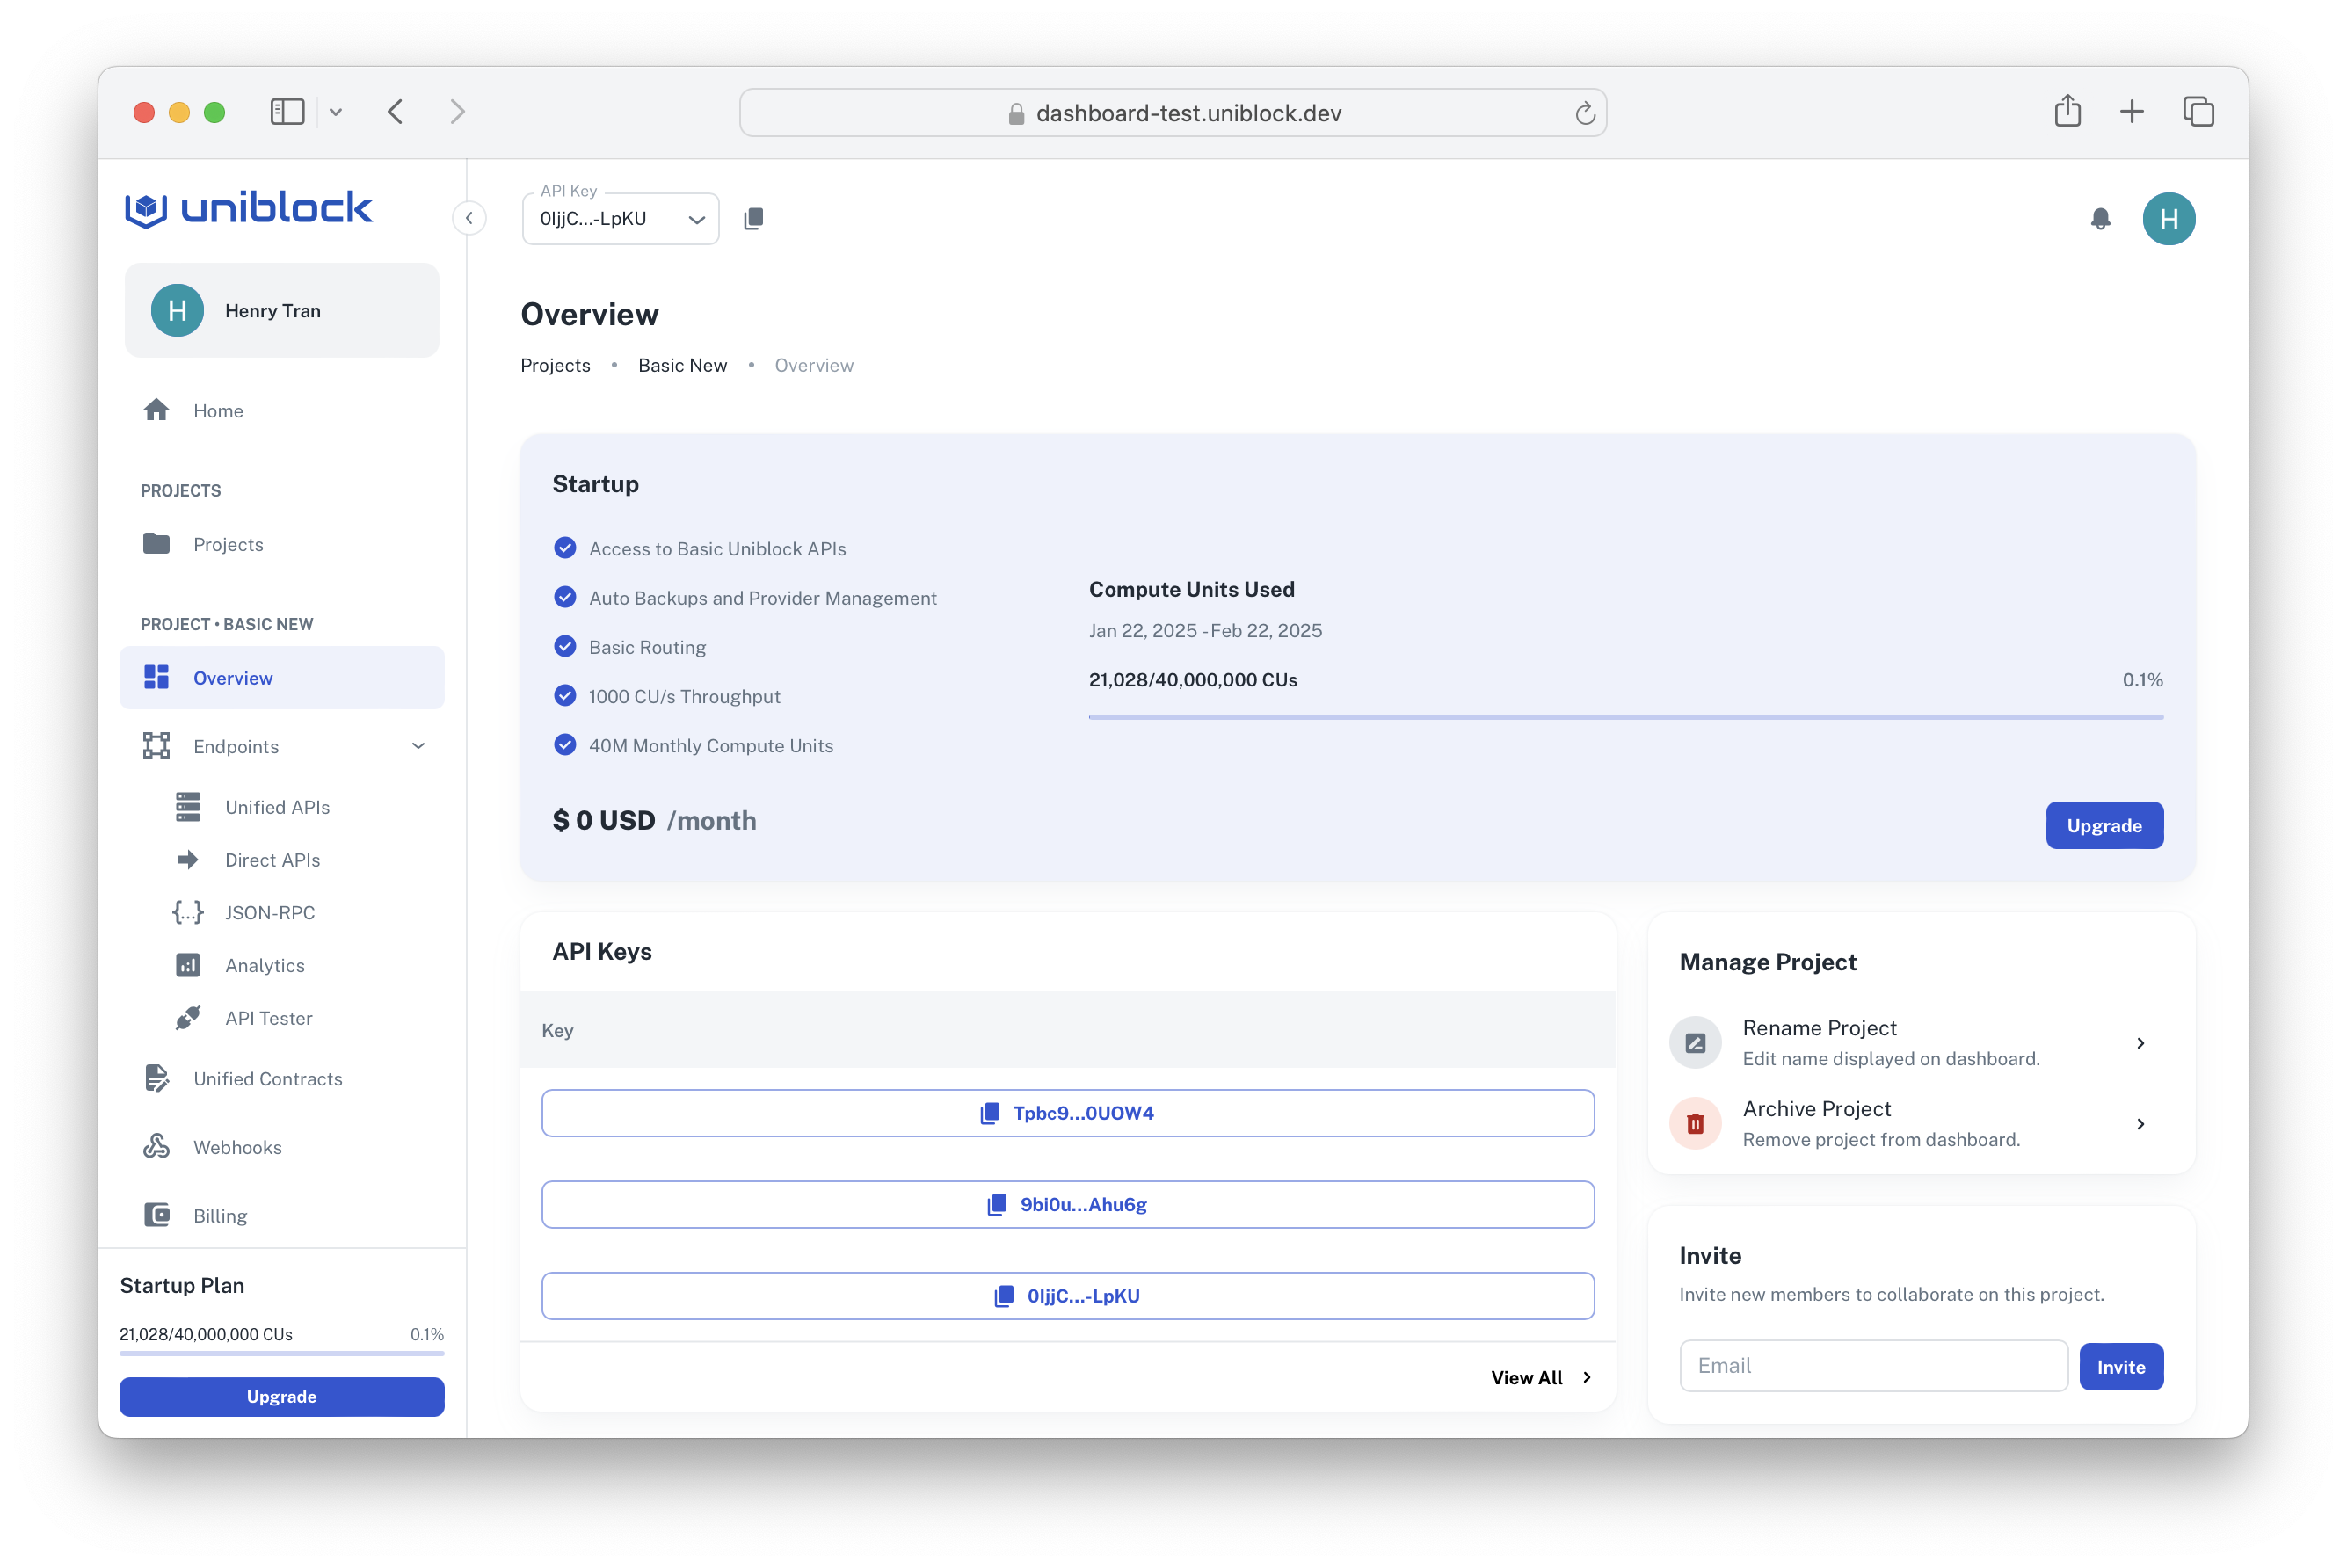Click the Webhooks icon in sidebar
Viewport: 2347px width, 1568px height.
(157, 1146)
